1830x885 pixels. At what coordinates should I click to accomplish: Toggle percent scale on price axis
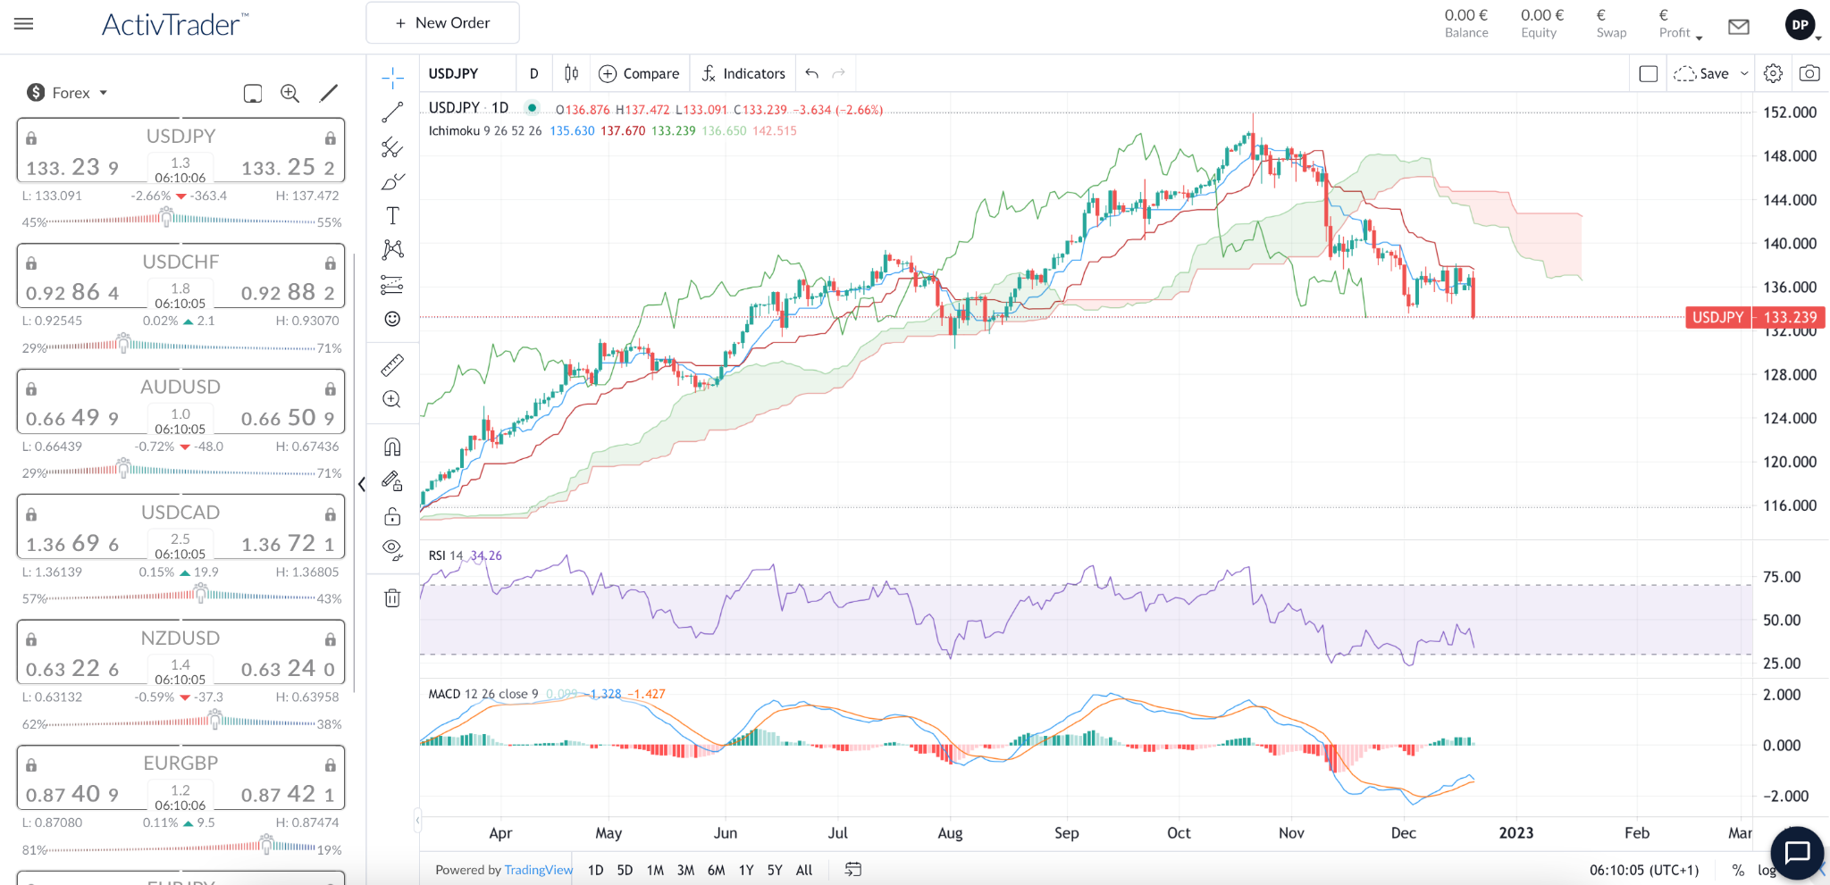(x=1738, y=870)
